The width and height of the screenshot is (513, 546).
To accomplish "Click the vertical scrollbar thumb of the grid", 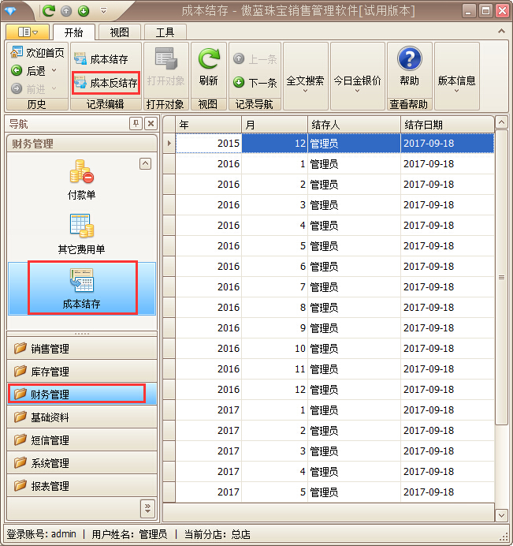I will pos(501,277).
